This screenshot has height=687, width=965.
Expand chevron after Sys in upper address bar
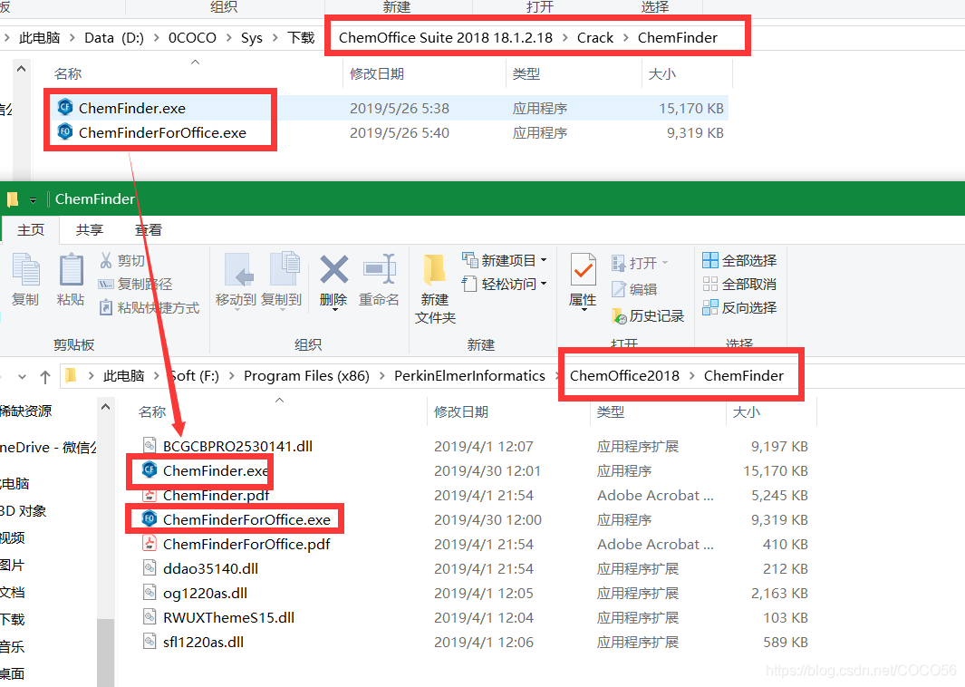click(x=275, y=37)
